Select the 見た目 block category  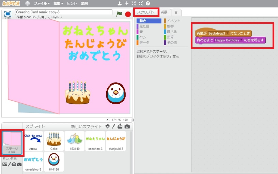point(149,27)
